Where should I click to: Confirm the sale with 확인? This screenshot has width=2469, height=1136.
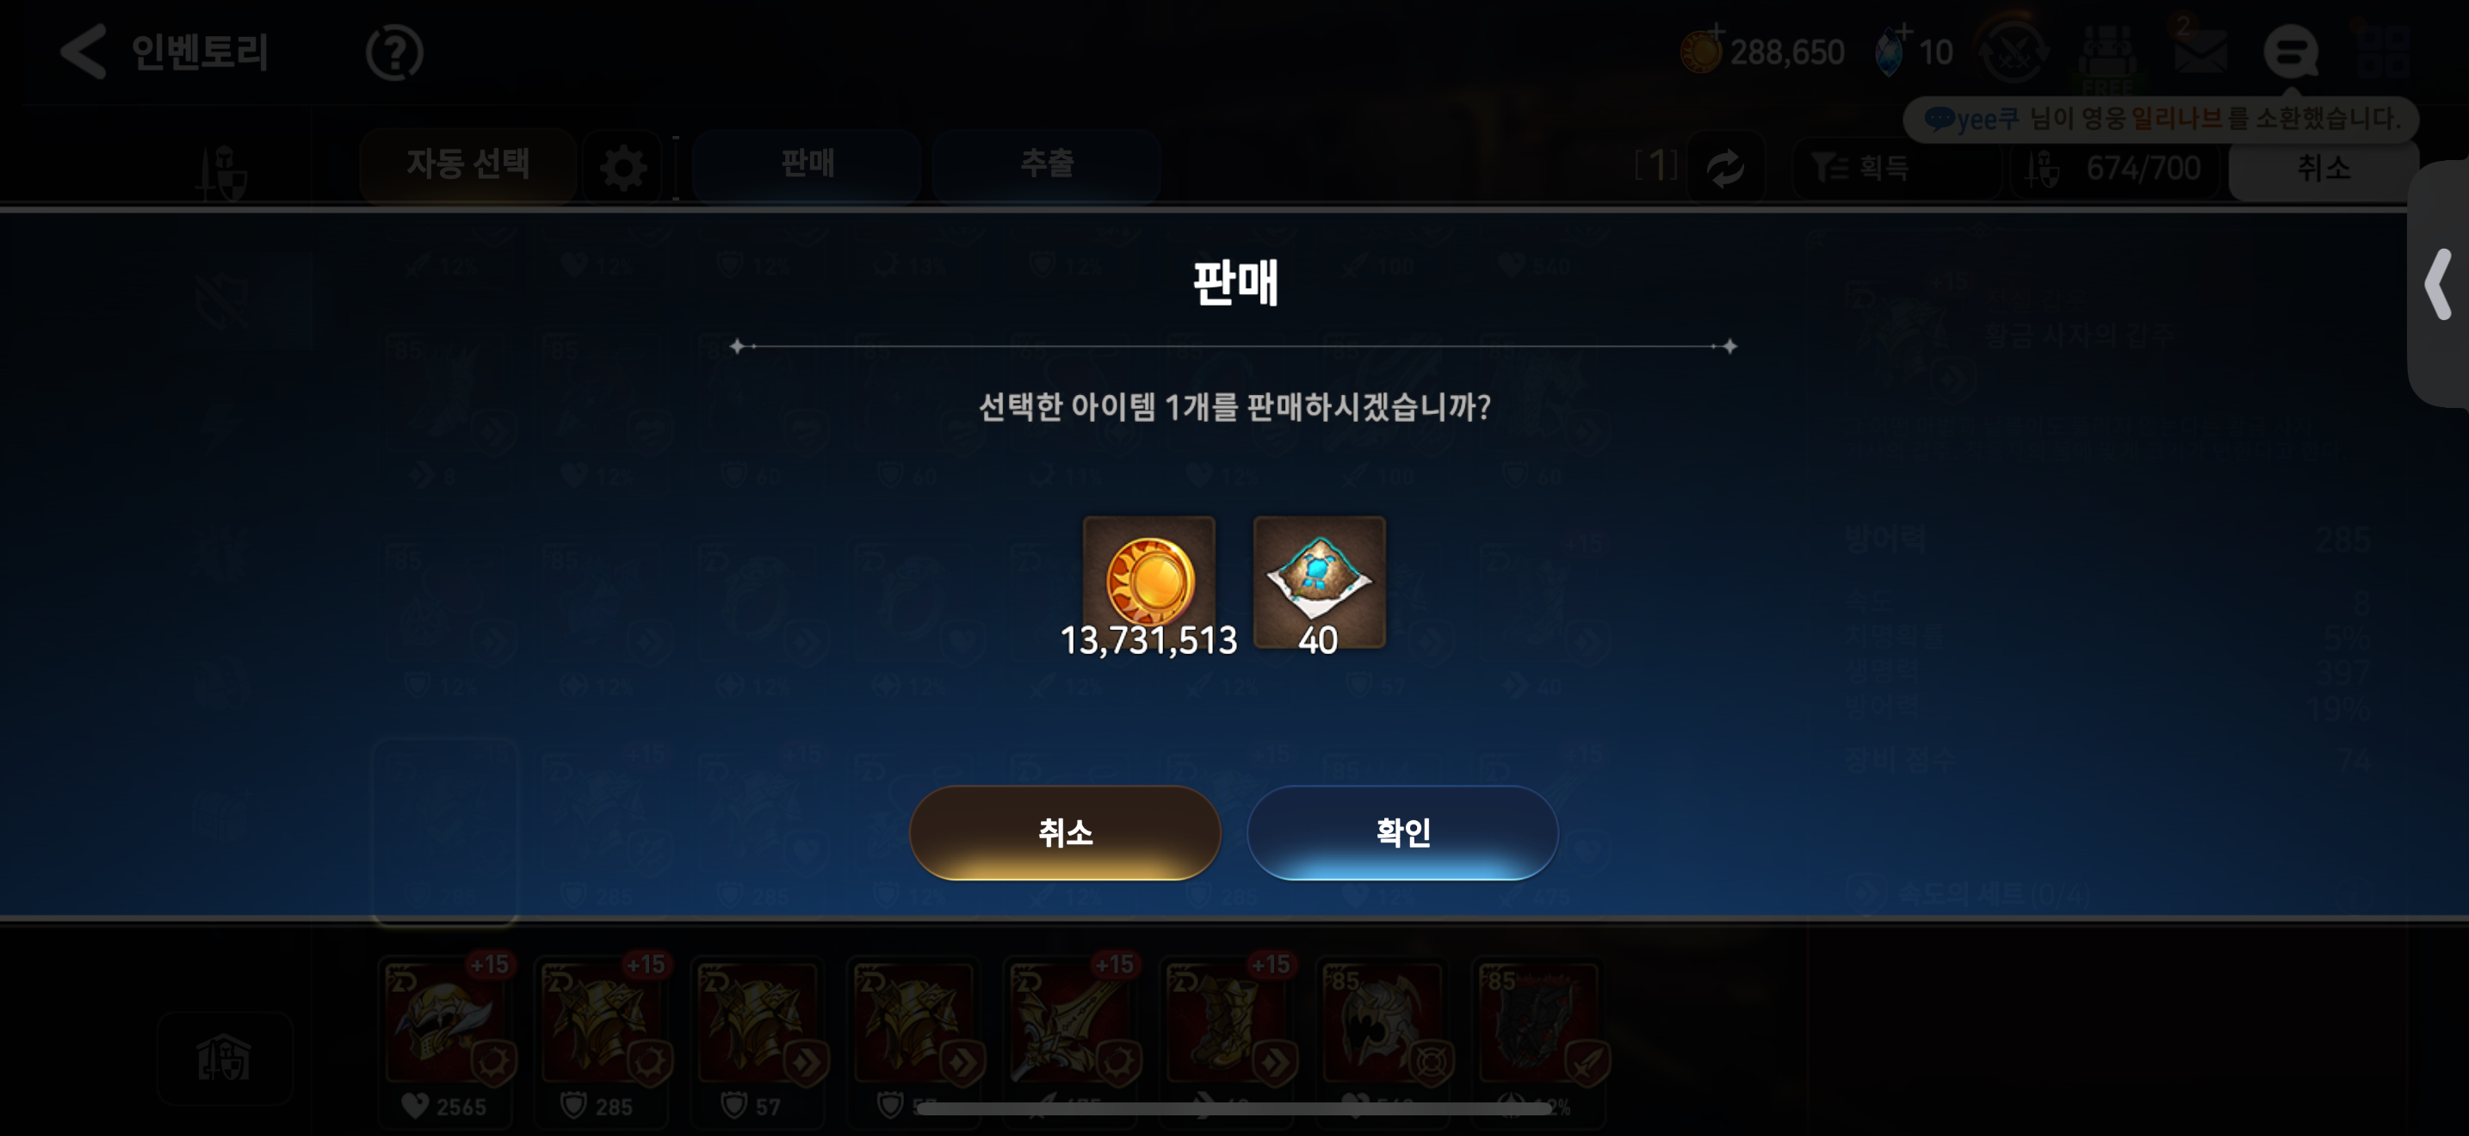point(1402,831)
